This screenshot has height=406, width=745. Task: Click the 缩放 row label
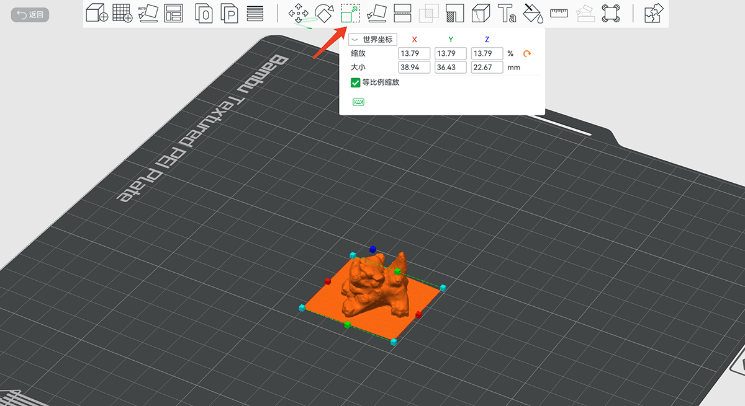point(358,54)
